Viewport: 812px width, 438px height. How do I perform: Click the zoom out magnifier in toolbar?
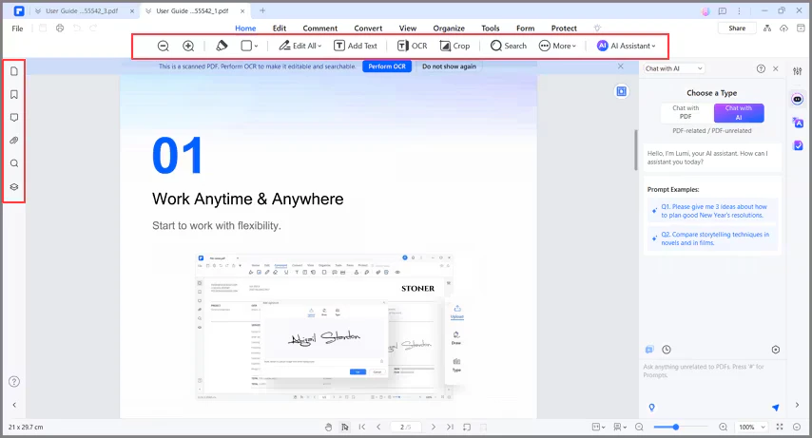164,46
